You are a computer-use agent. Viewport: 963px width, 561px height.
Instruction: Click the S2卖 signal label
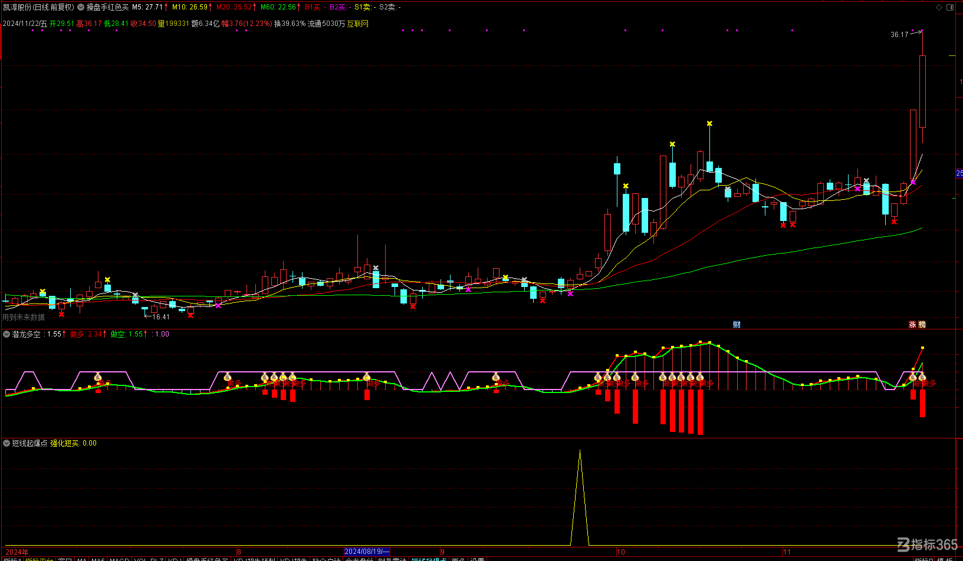tap(389, 7)
